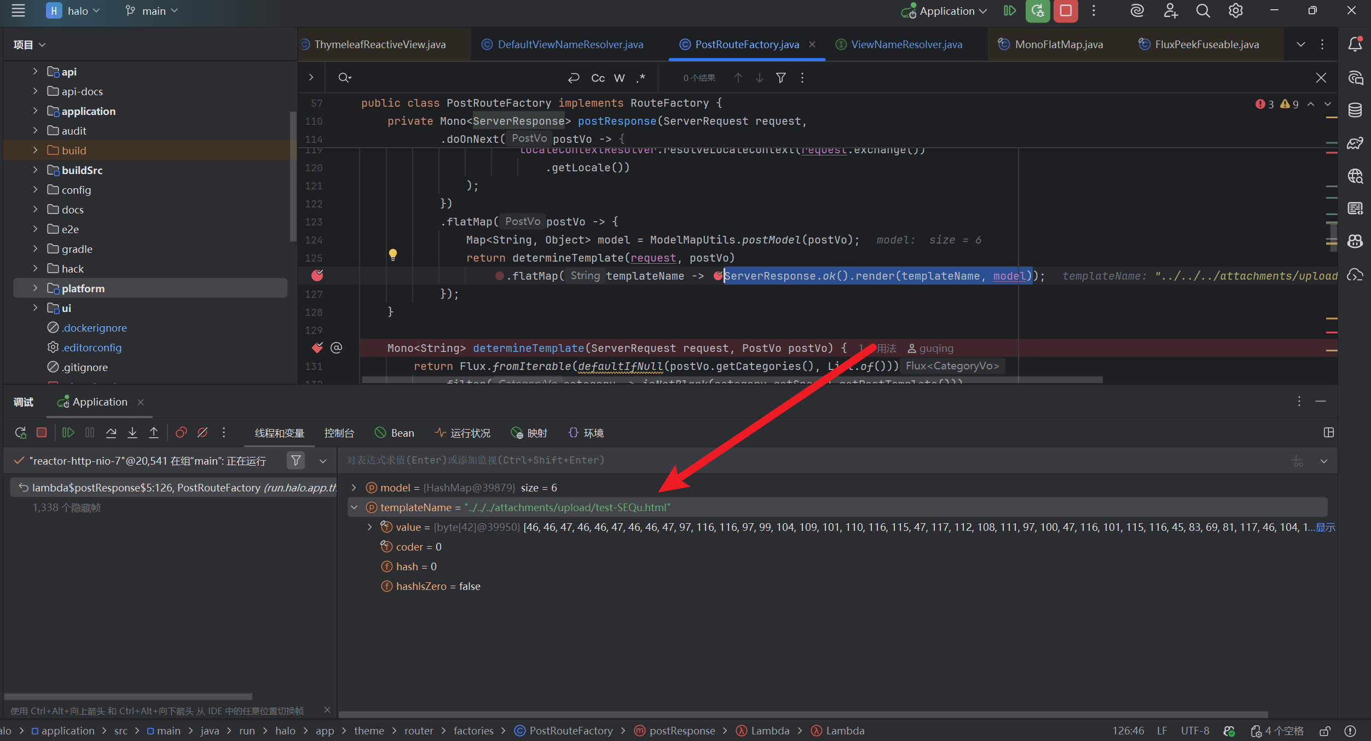Switch to the 控制台 console tab

(x=339, y=433)
